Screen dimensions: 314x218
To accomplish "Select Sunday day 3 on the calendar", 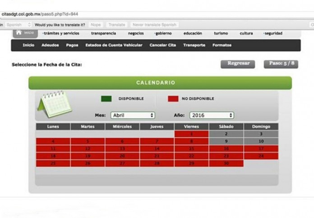I will click(x=261, y=134).
